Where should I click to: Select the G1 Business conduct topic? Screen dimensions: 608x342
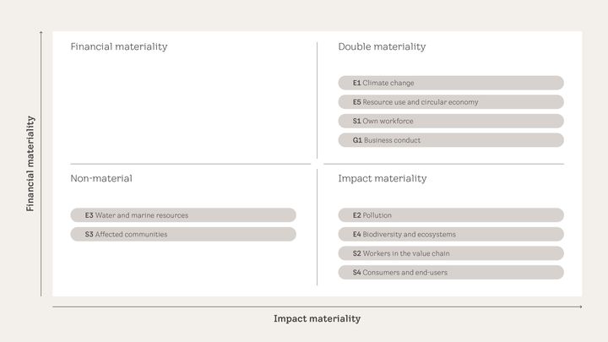point(451,140)
